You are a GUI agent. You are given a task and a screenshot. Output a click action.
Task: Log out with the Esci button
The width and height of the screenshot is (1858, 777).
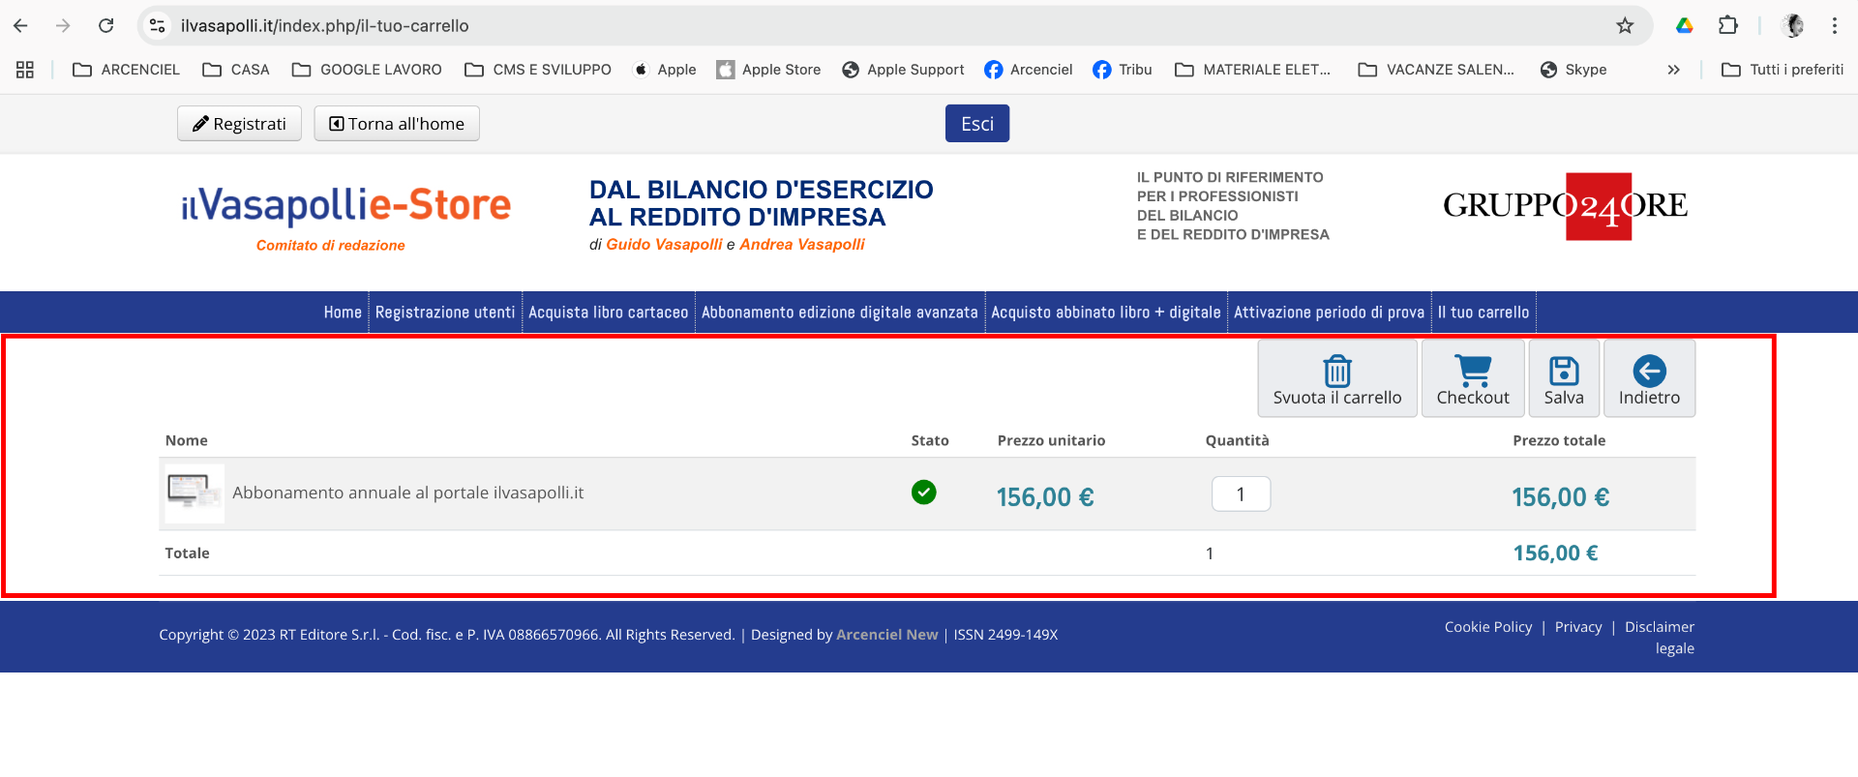pyautogui.click(x=977, y=124)
